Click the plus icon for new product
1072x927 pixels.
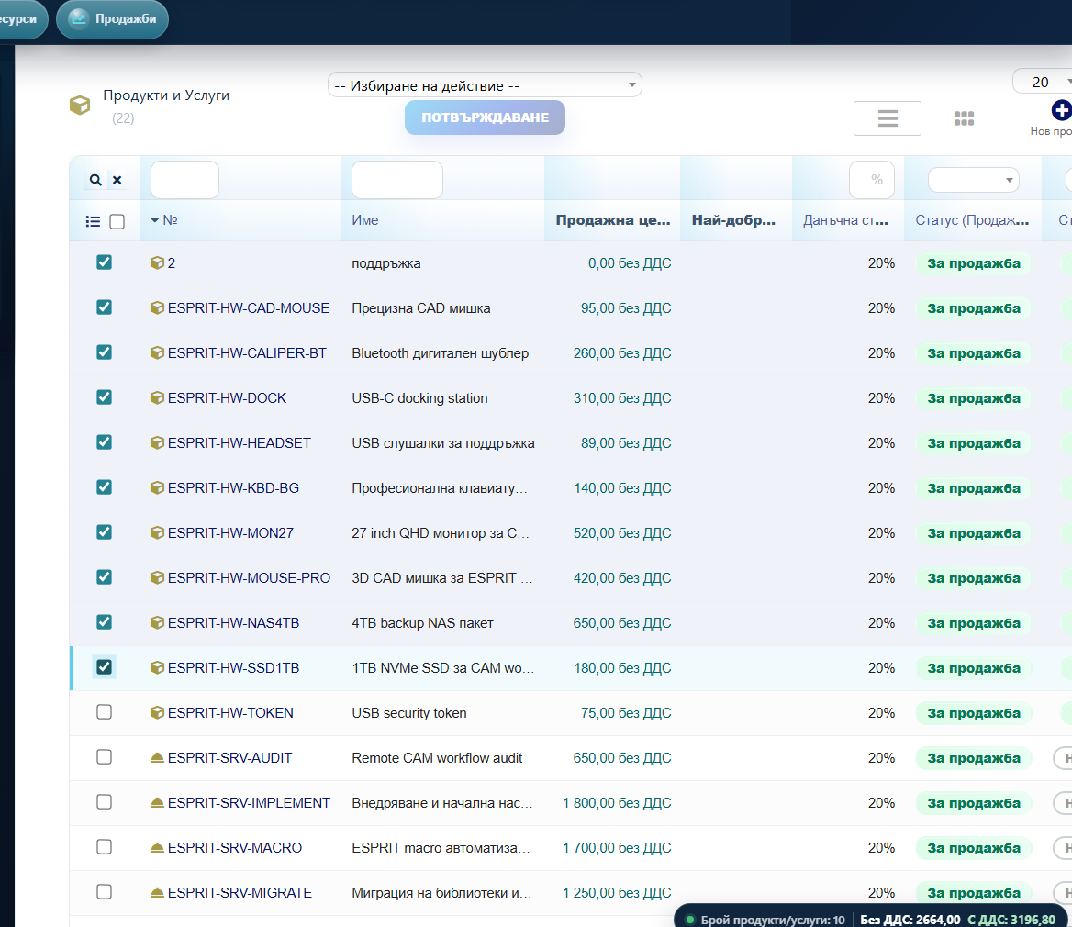pyautogui.click(x=1061, y=109)
